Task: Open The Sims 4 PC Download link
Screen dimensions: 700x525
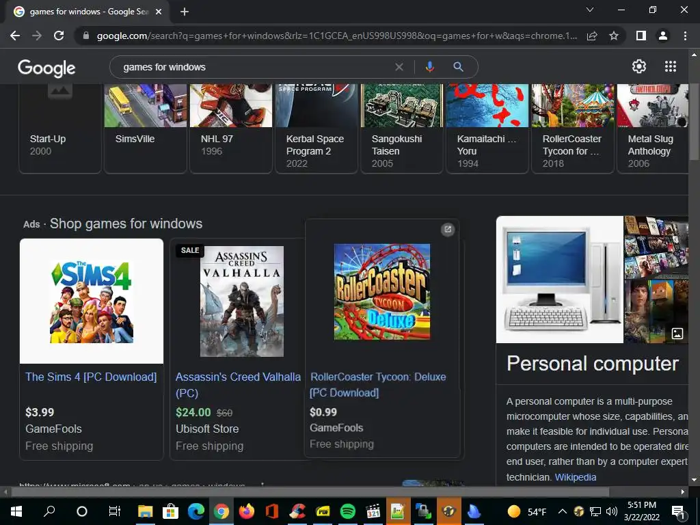Action: click(x=91, y=377)
